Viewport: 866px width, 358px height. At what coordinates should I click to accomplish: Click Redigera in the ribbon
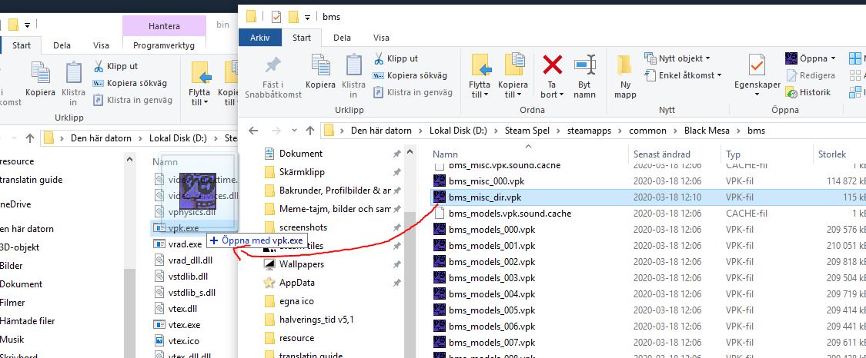coord(810,75)
